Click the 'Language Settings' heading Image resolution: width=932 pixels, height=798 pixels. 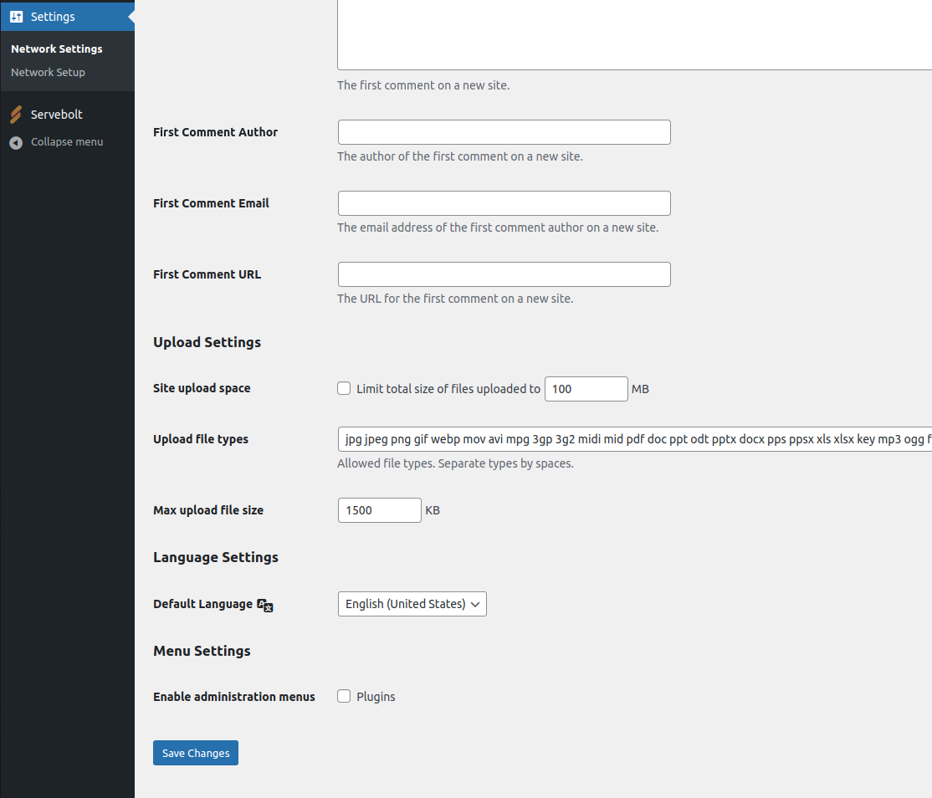point(216,557)
